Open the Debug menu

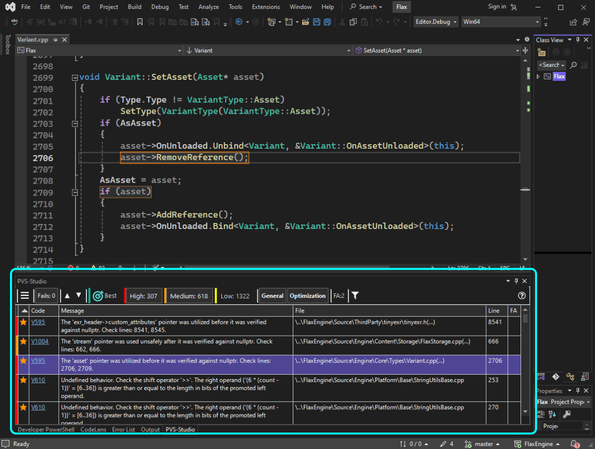(160, 6)
